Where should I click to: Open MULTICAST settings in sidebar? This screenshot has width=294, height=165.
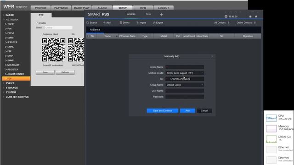tap(13, 65)
